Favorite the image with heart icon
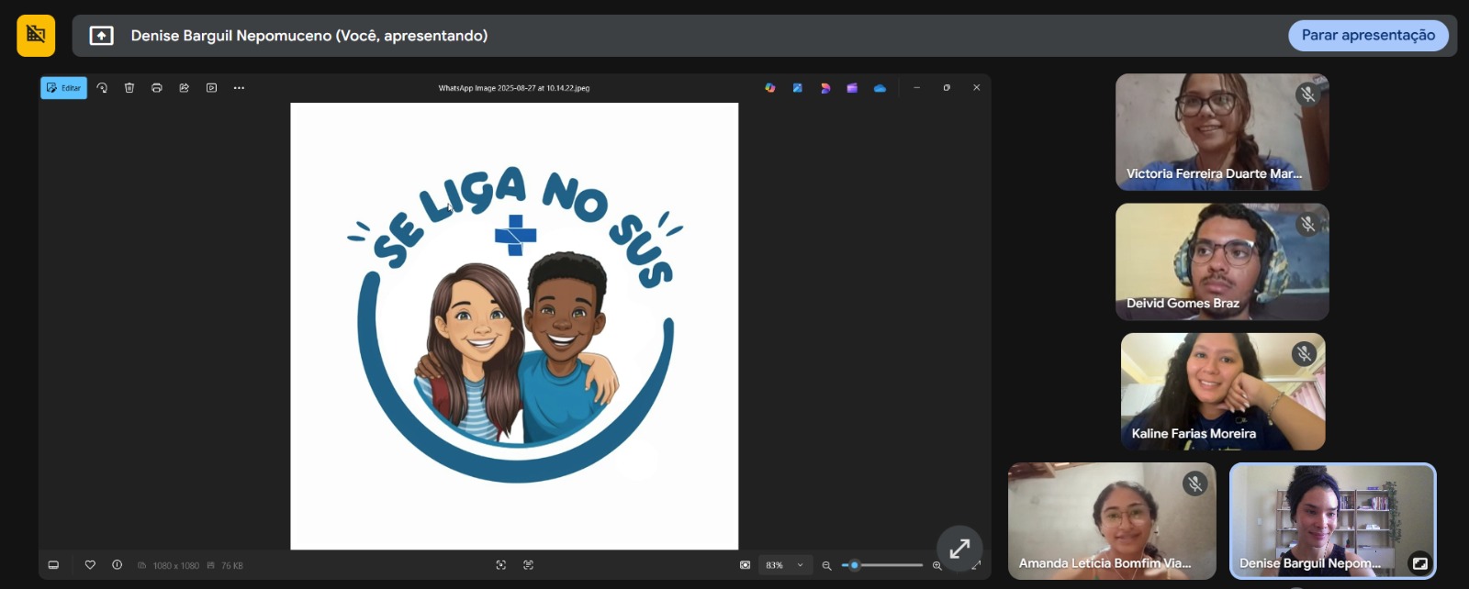 coord(90,565)
